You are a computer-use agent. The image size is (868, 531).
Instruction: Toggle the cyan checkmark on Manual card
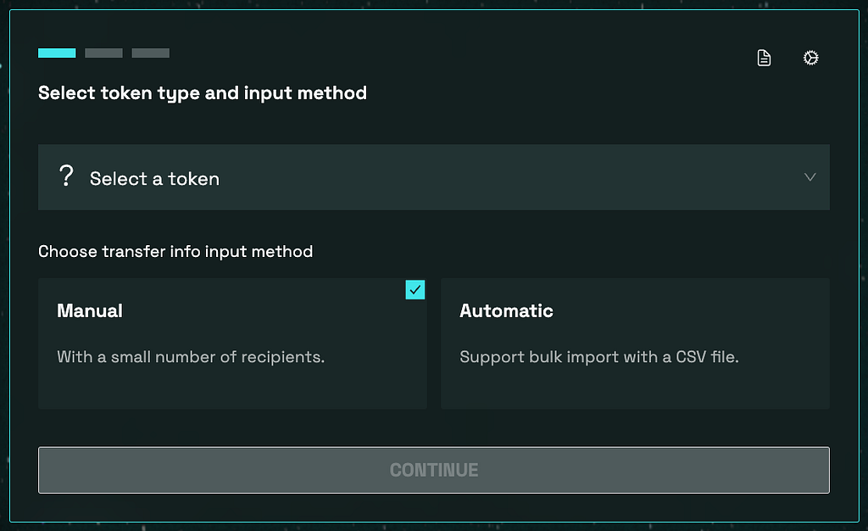(x=415, y=289)
